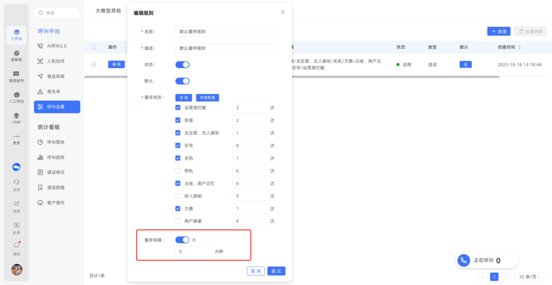Expand the 更多 sidebar menu
The width and height of the screenshot is (552, 285).
pyautogui.click(x=16, y=138)
